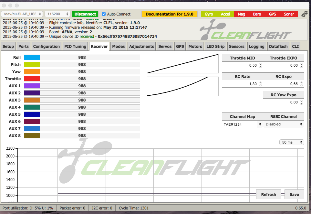Open the Channel Map TAER1234 dropdown

point(242,124)
